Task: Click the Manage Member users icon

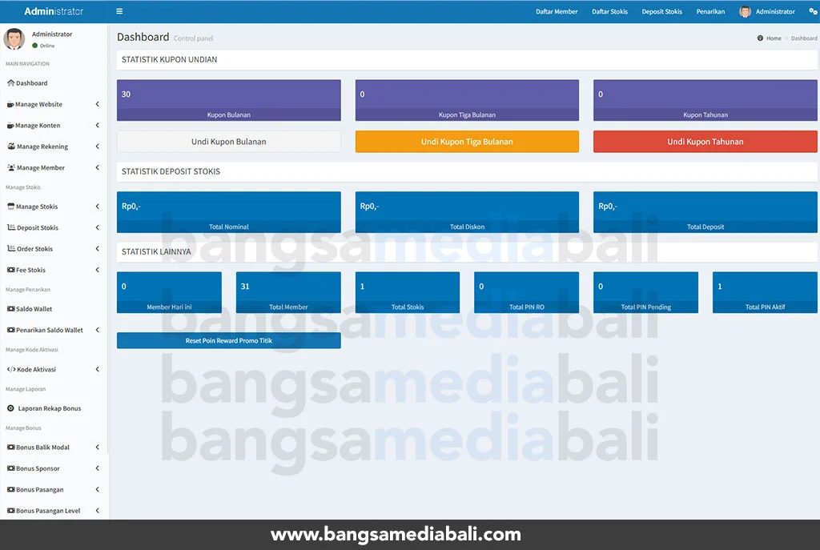Action: [x=11, y=167]
